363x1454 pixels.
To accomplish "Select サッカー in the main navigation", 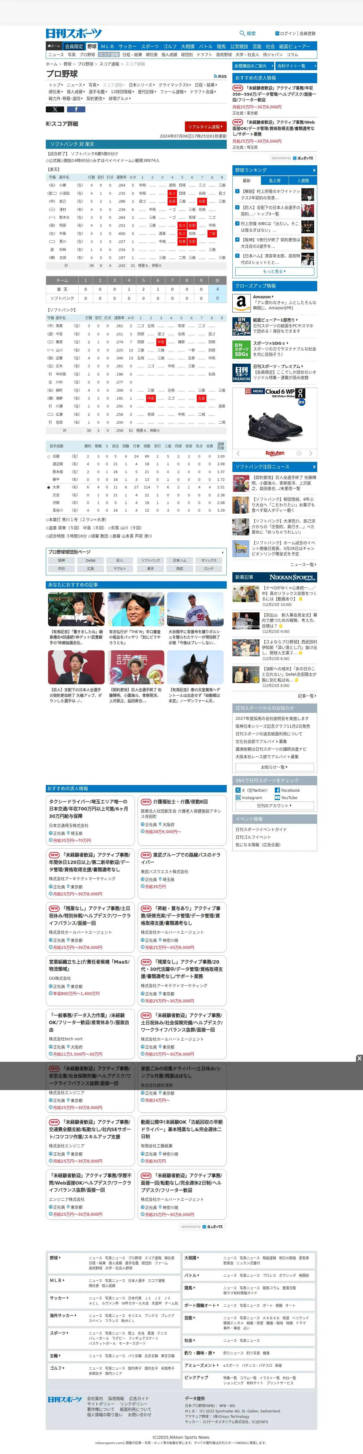I will click(128, 46).
